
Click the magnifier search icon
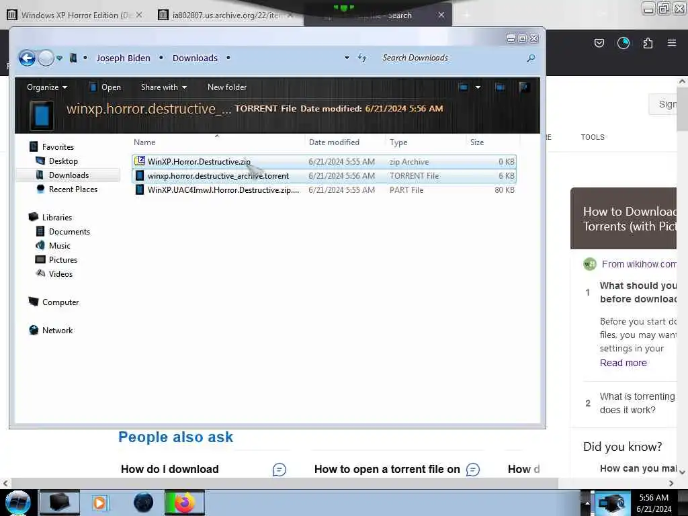[531, 58]
